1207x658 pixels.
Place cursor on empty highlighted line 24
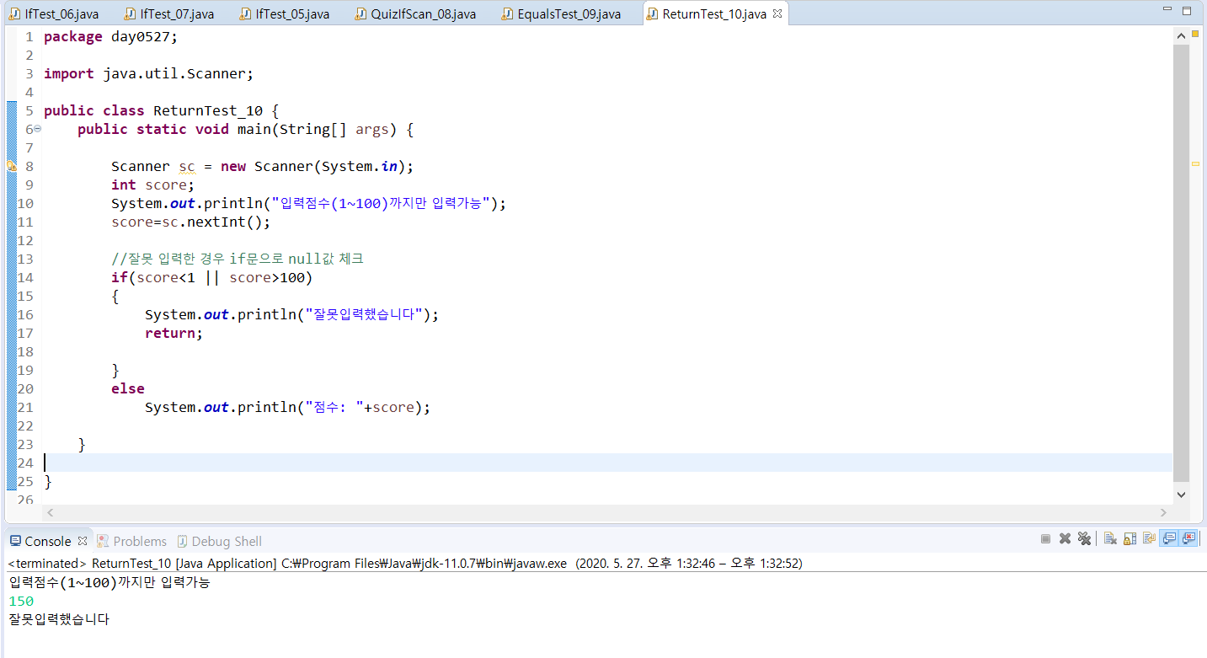pos(606,463)
